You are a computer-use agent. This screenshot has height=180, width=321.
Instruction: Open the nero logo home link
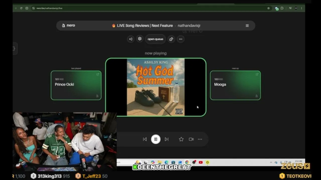68,25
